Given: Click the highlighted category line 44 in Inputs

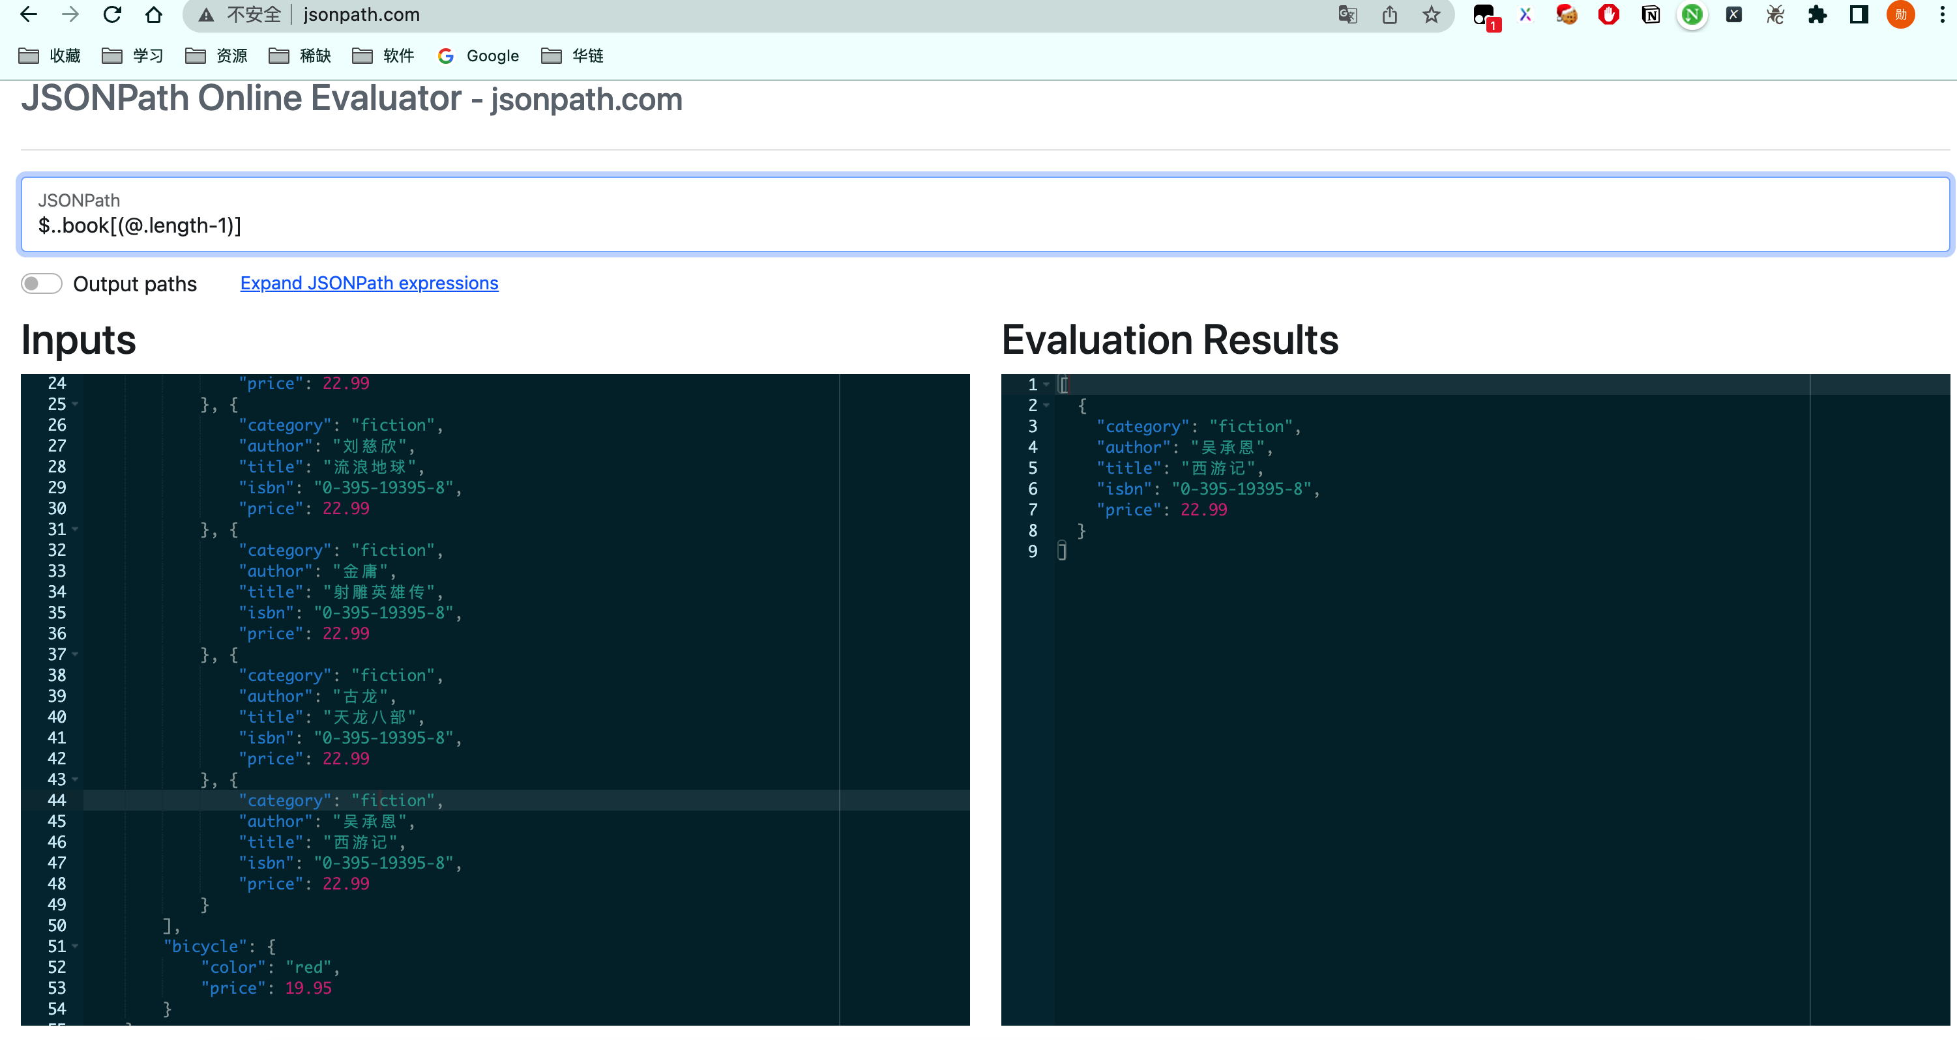Looking at the screenshot, I should (x=527, y=800).
